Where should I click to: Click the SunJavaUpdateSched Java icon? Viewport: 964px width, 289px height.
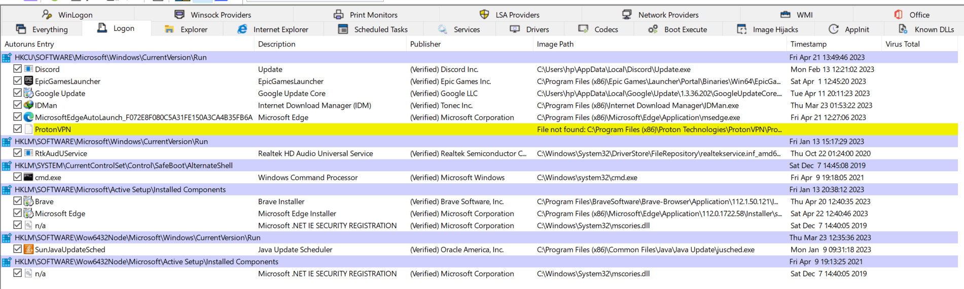pyautogui.click(x=28, y=249)
